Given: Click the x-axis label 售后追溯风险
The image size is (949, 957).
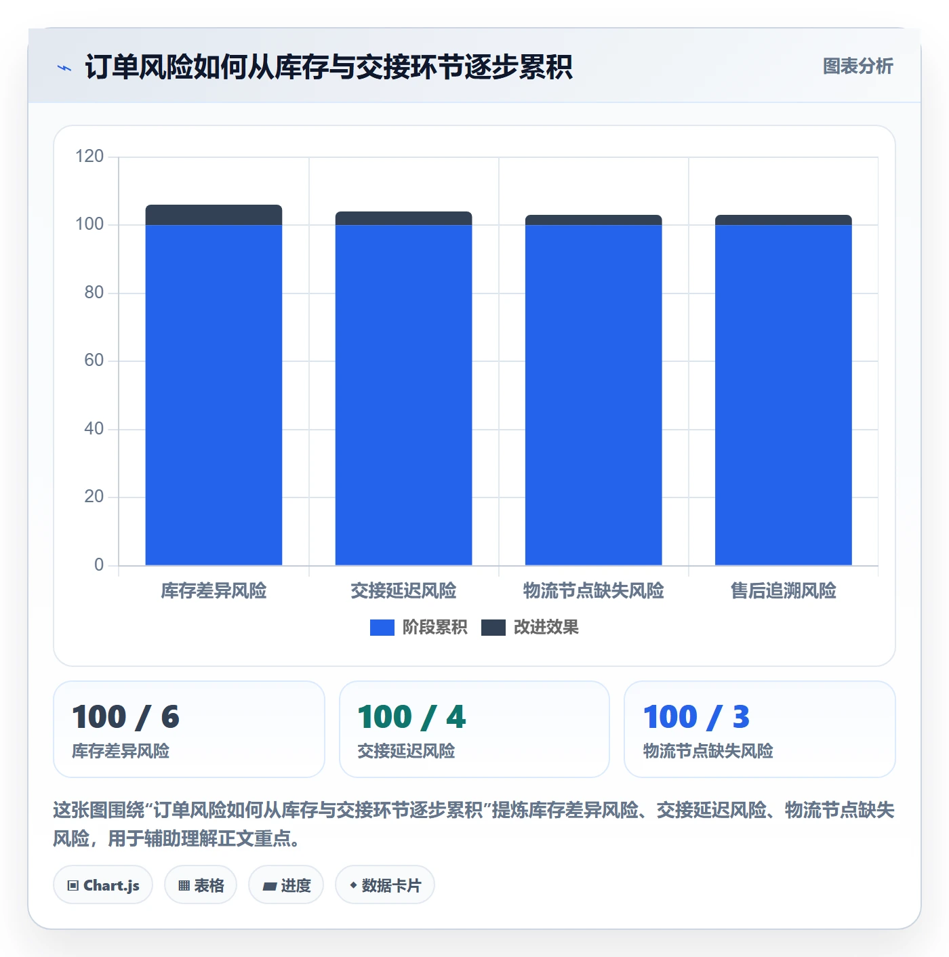Looking at the screenshot, I should (783, 591).
